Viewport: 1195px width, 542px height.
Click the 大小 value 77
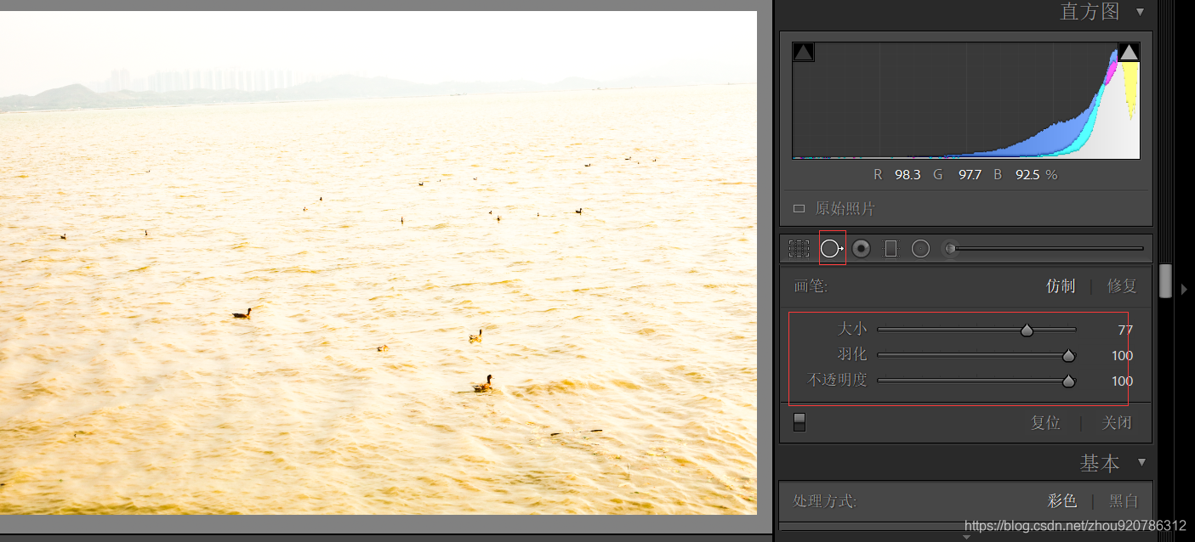pos(1125,330)
